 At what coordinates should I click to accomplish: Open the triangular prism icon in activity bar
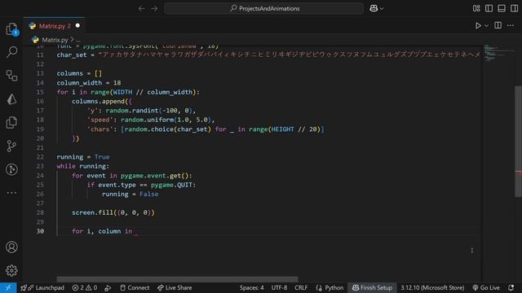(x=11, y=99)
